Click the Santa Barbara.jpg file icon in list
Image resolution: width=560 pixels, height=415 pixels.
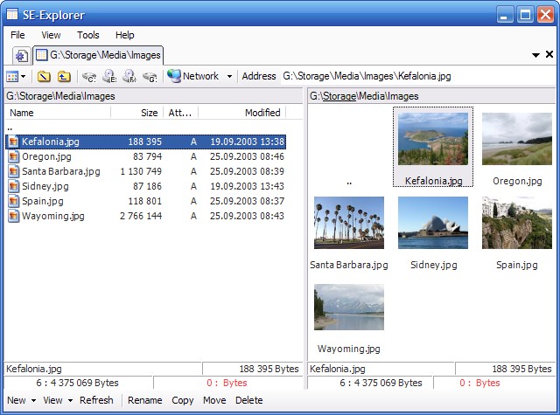[14, 171]
